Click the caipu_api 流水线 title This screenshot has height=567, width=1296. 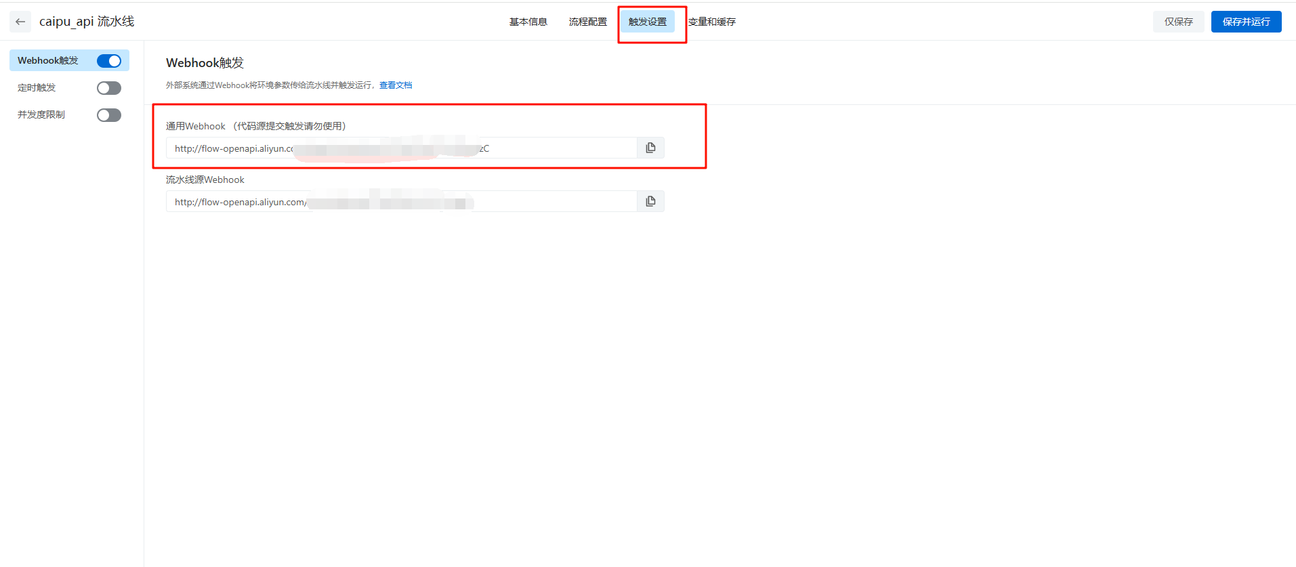[87, 22]
